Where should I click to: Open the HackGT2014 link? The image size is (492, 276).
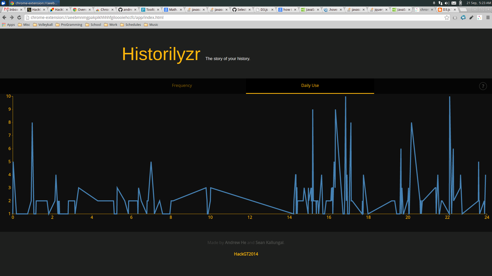pos(246,254)
